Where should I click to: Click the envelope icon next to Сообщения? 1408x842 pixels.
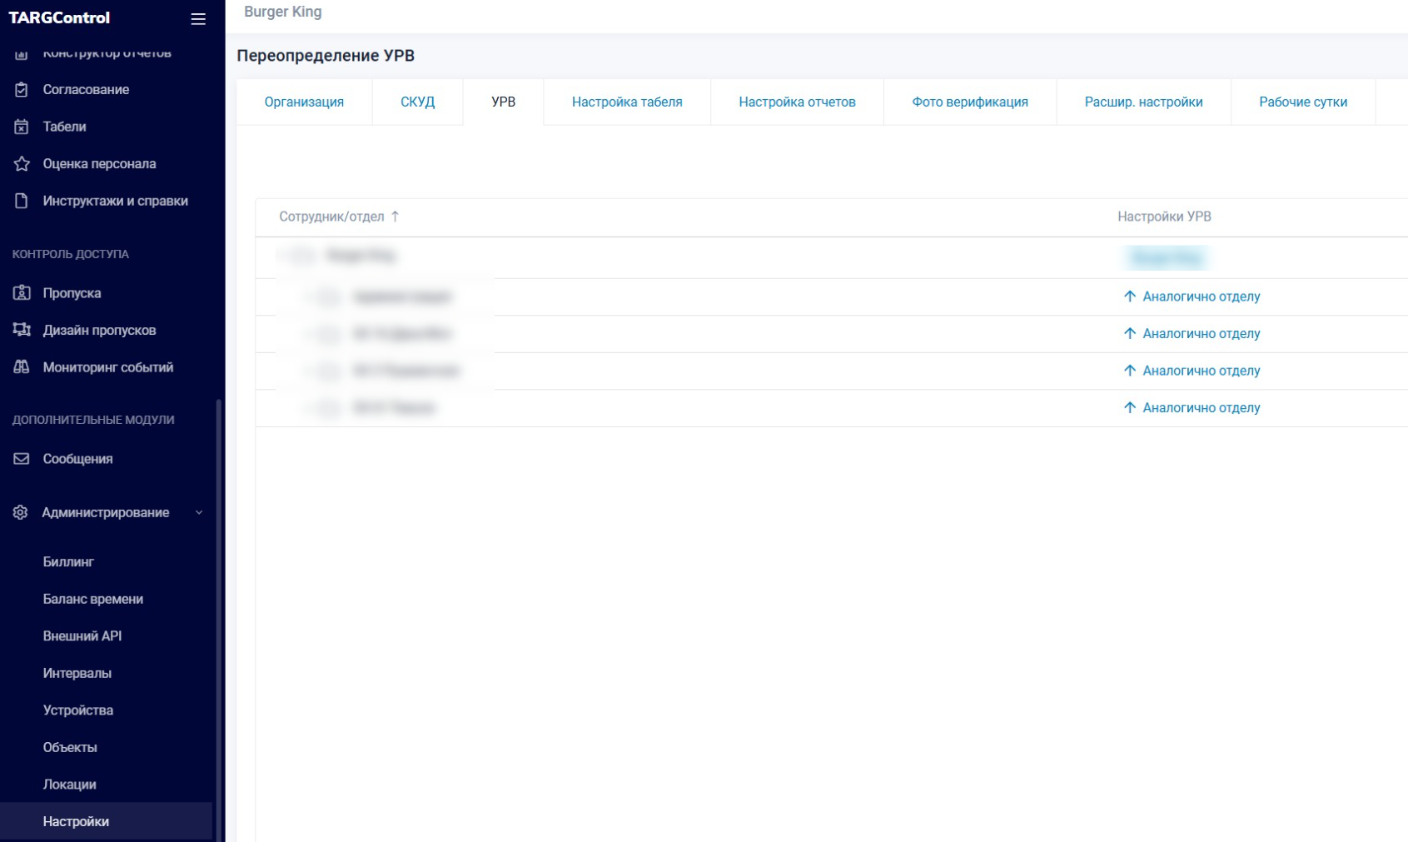(x=22, y=459)
